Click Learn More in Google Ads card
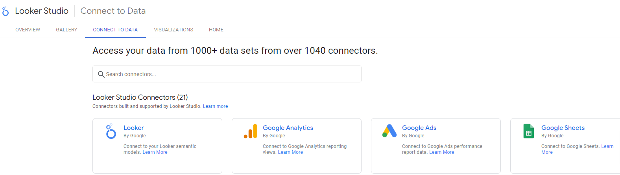 pyautogui.click(x=441, y=152)
